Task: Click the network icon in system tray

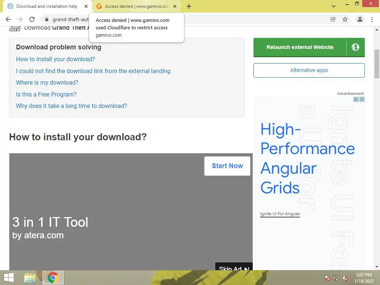Action: [336, 278]
